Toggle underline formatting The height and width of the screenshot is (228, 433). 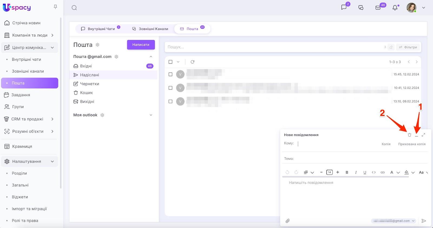tap(365, 172)
